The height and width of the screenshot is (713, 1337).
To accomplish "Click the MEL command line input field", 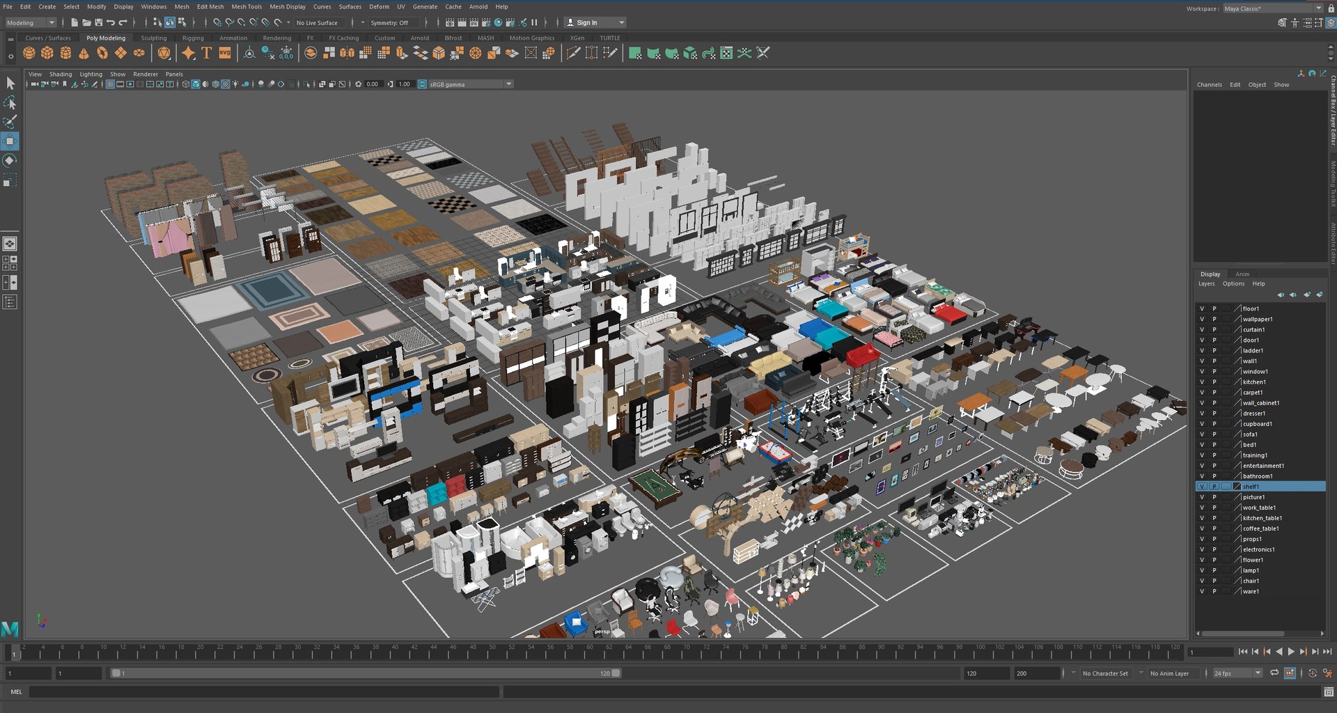I will coord(263,691).
